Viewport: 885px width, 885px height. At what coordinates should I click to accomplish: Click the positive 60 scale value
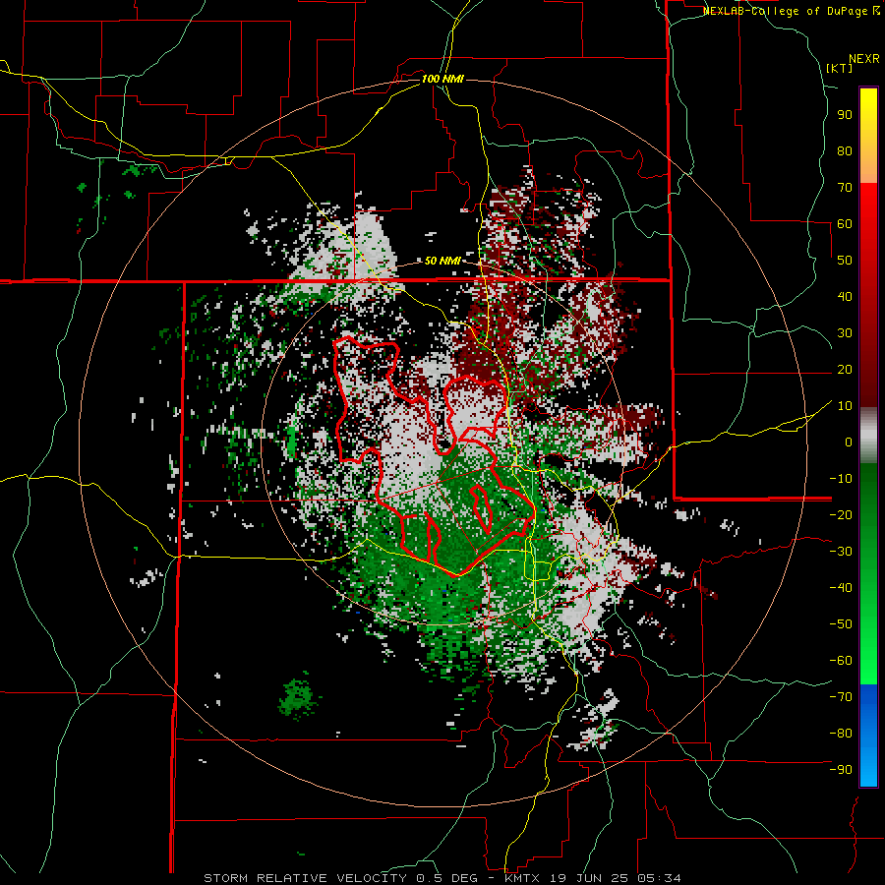(x=845, y=224)
